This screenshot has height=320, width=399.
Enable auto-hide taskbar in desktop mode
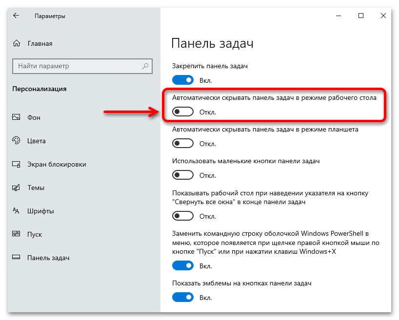183,112
